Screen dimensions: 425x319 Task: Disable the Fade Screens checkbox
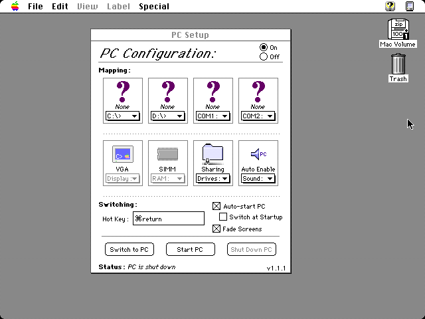click(x=216, y=229)
